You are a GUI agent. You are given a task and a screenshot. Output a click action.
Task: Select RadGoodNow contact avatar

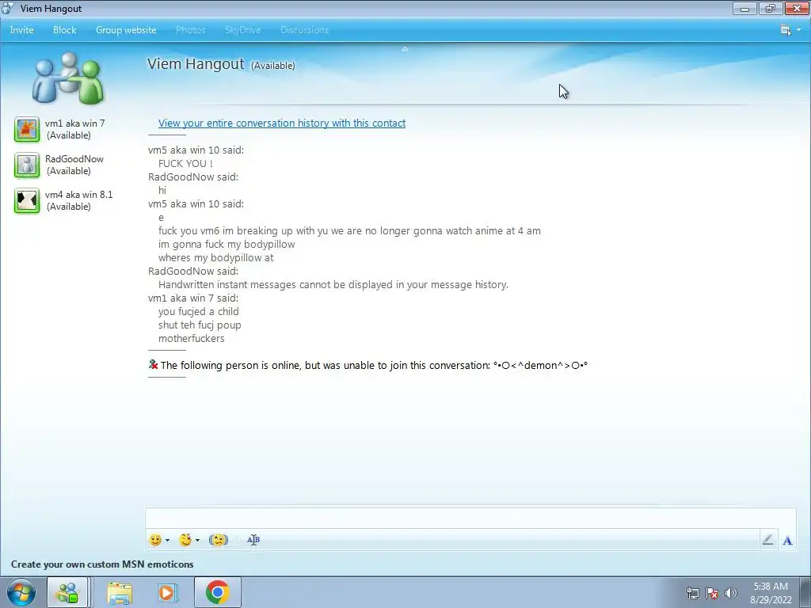tap(26, 165)
